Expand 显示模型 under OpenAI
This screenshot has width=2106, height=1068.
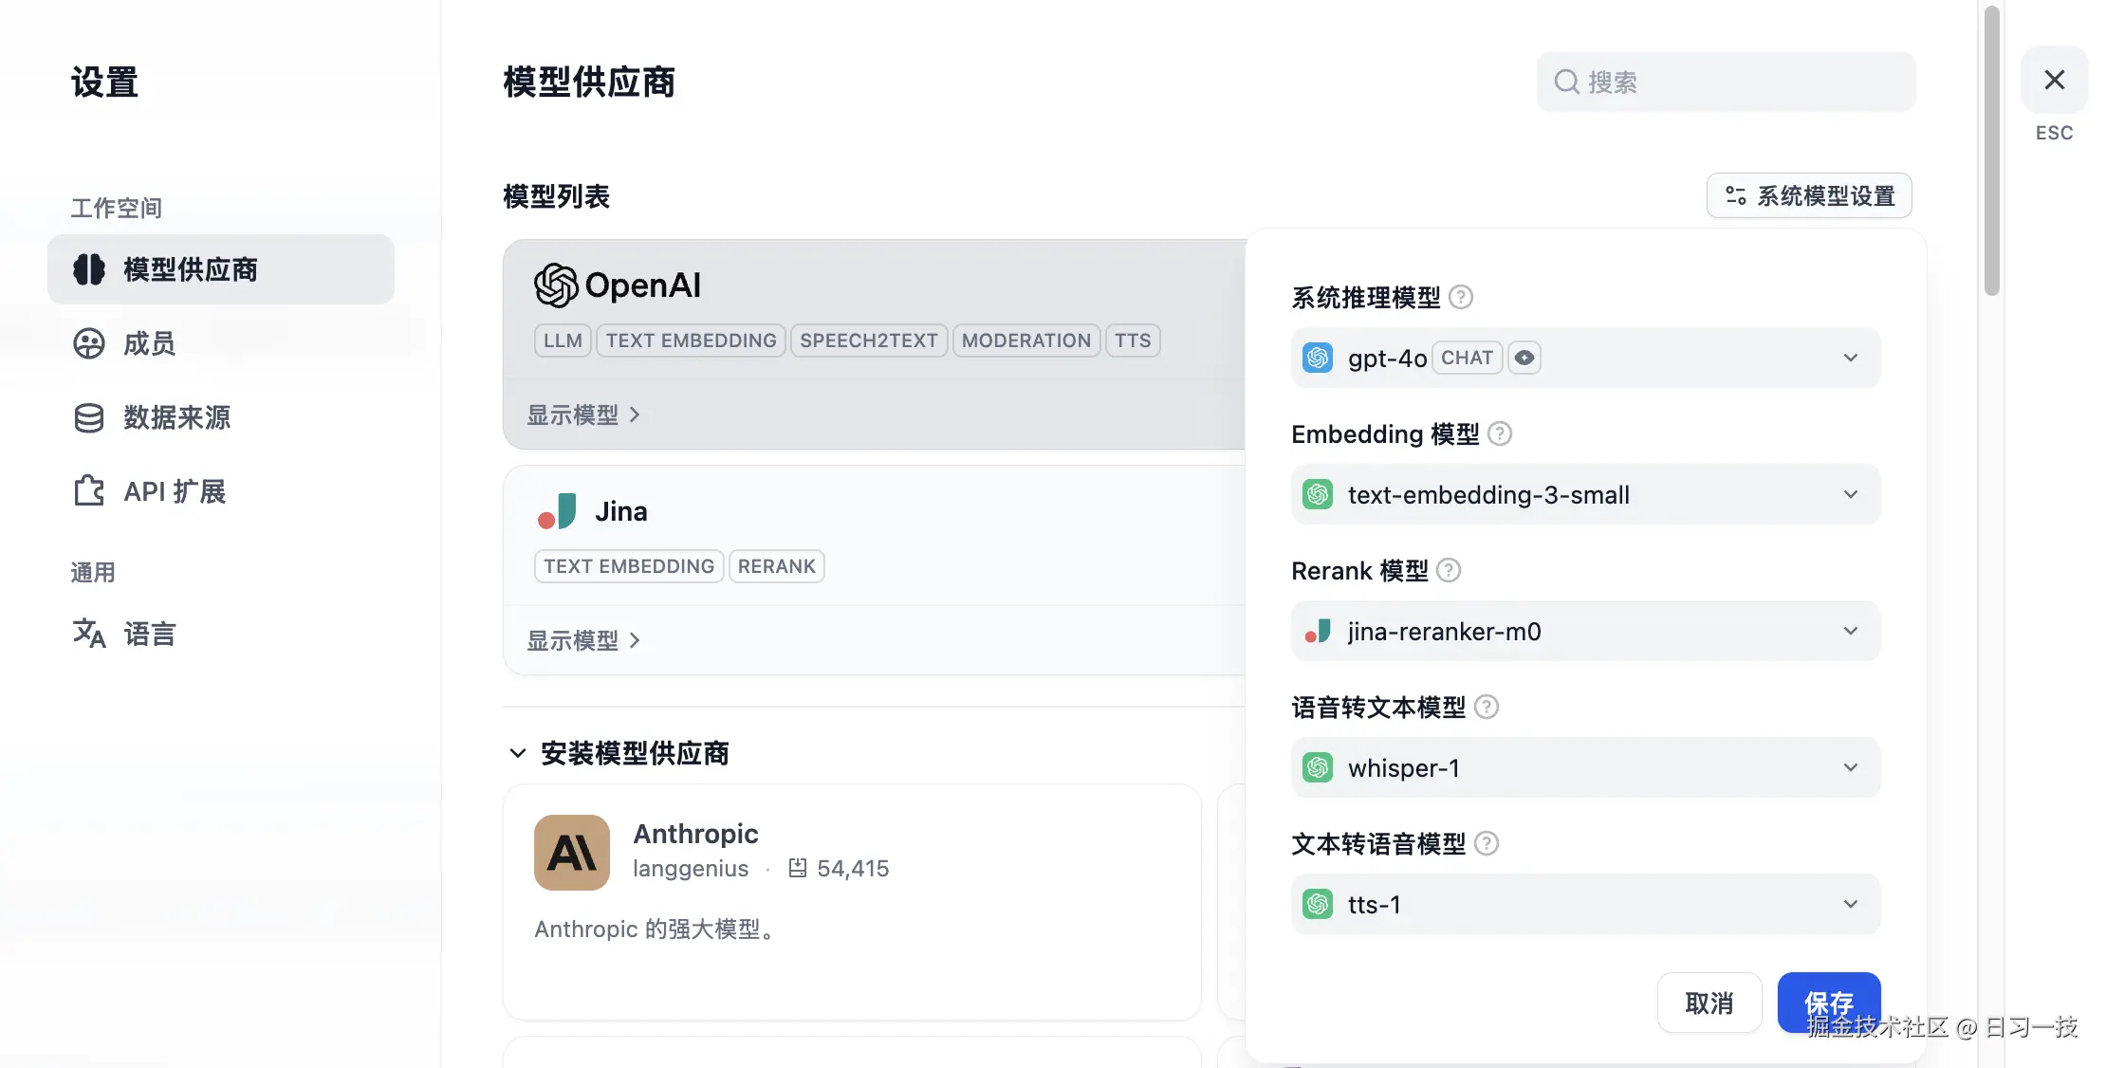coord(583,415)
